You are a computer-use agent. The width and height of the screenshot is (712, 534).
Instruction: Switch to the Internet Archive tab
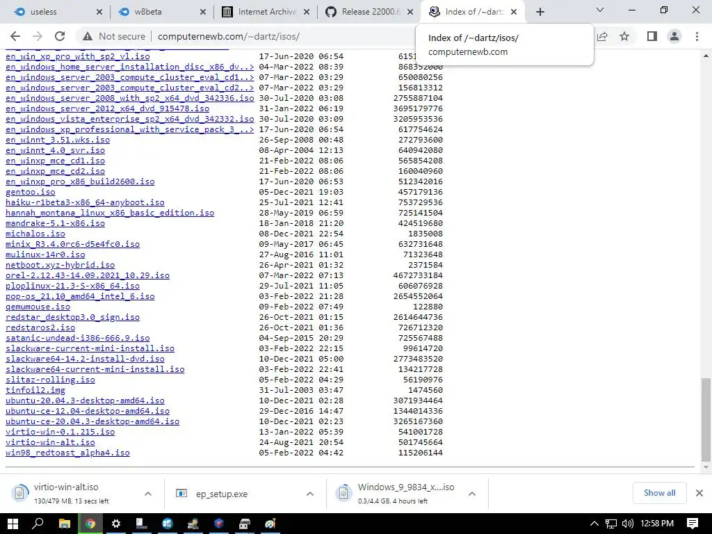point(264,12)
